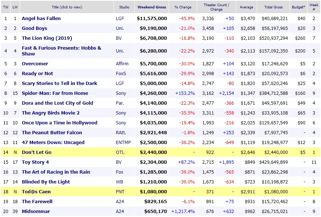This screenshot has height=217, width=321.
Task: Open Blinded By the Light link
Action: 46,182
